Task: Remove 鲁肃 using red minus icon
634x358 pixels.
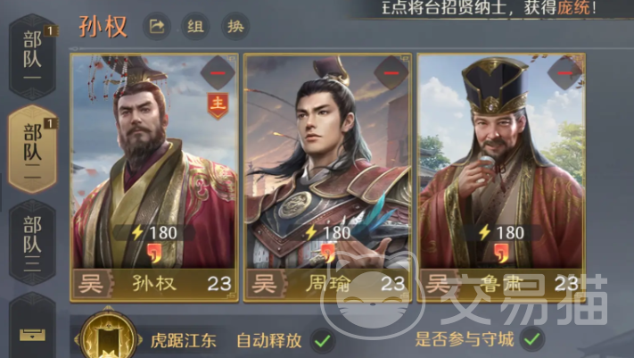Action: 564,73
